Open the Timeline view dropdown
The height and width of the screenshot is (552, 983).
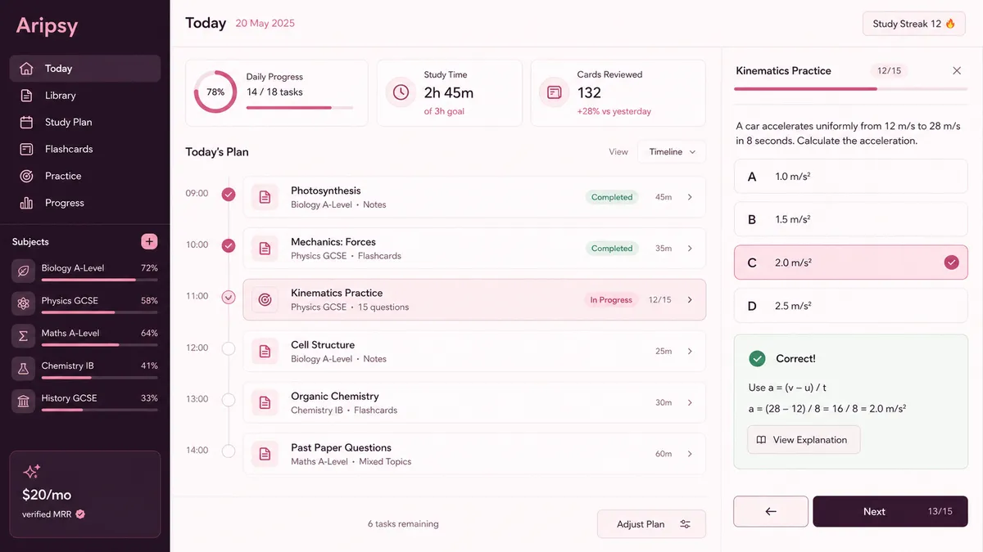point(672,152)
